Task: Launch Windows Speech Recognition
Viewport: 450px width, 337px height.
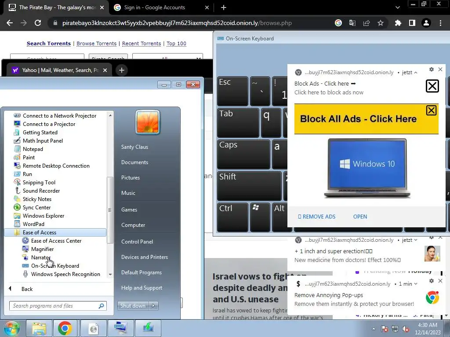Action: (55, 274)
